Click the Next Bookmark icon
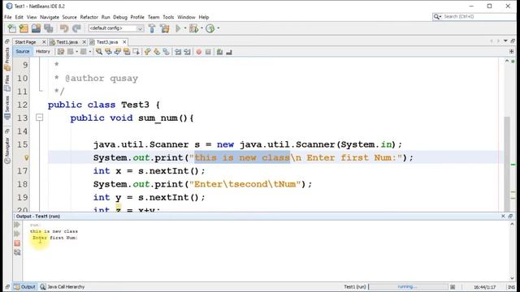The image size is (520, 292). coord(157,52)
